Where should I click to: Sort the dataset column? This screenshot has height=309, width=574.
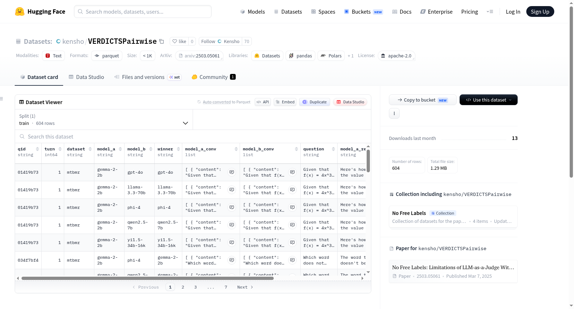point(90,149)
